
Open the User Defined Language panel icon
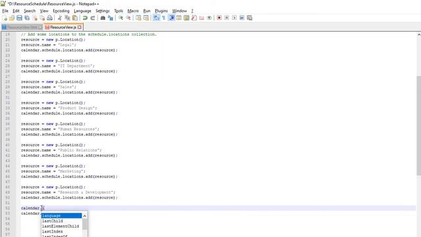click(179, 18)
